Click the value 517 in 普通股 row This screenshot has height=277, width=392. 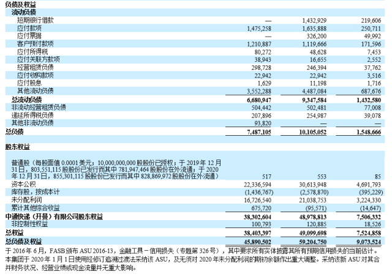(x=266, y=177)
